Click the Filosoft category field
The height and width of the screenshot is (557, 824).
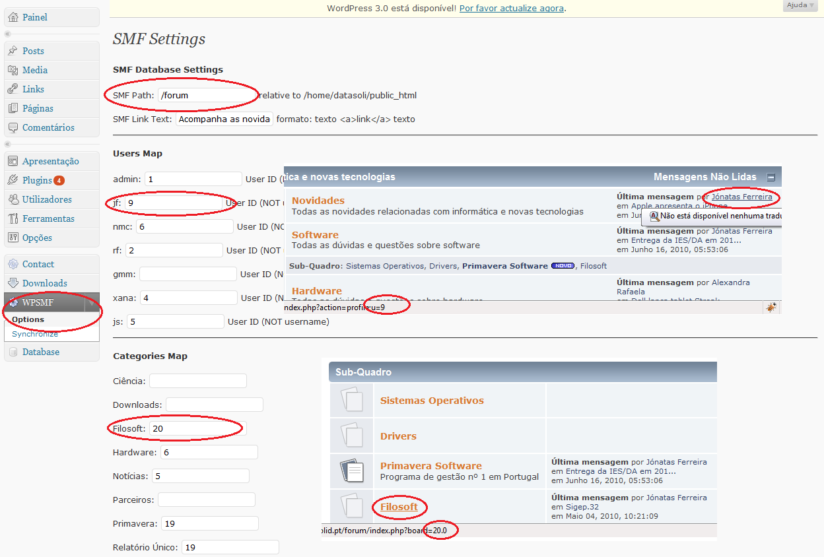click(198, 428)
